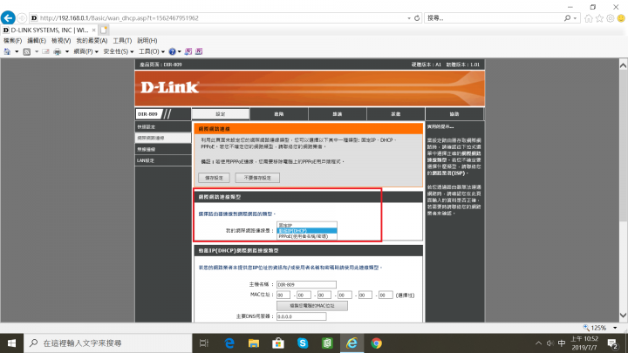Viewport: 628px width, 353px height.
Task: Open the IE home page icon
Action: pyautogui.click(x=589, y=18)
